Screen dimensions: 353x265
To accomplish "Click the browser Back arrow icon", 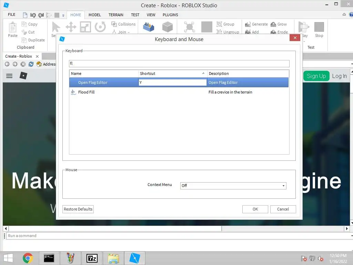I will pyautogui.click(x=7, y=64).
